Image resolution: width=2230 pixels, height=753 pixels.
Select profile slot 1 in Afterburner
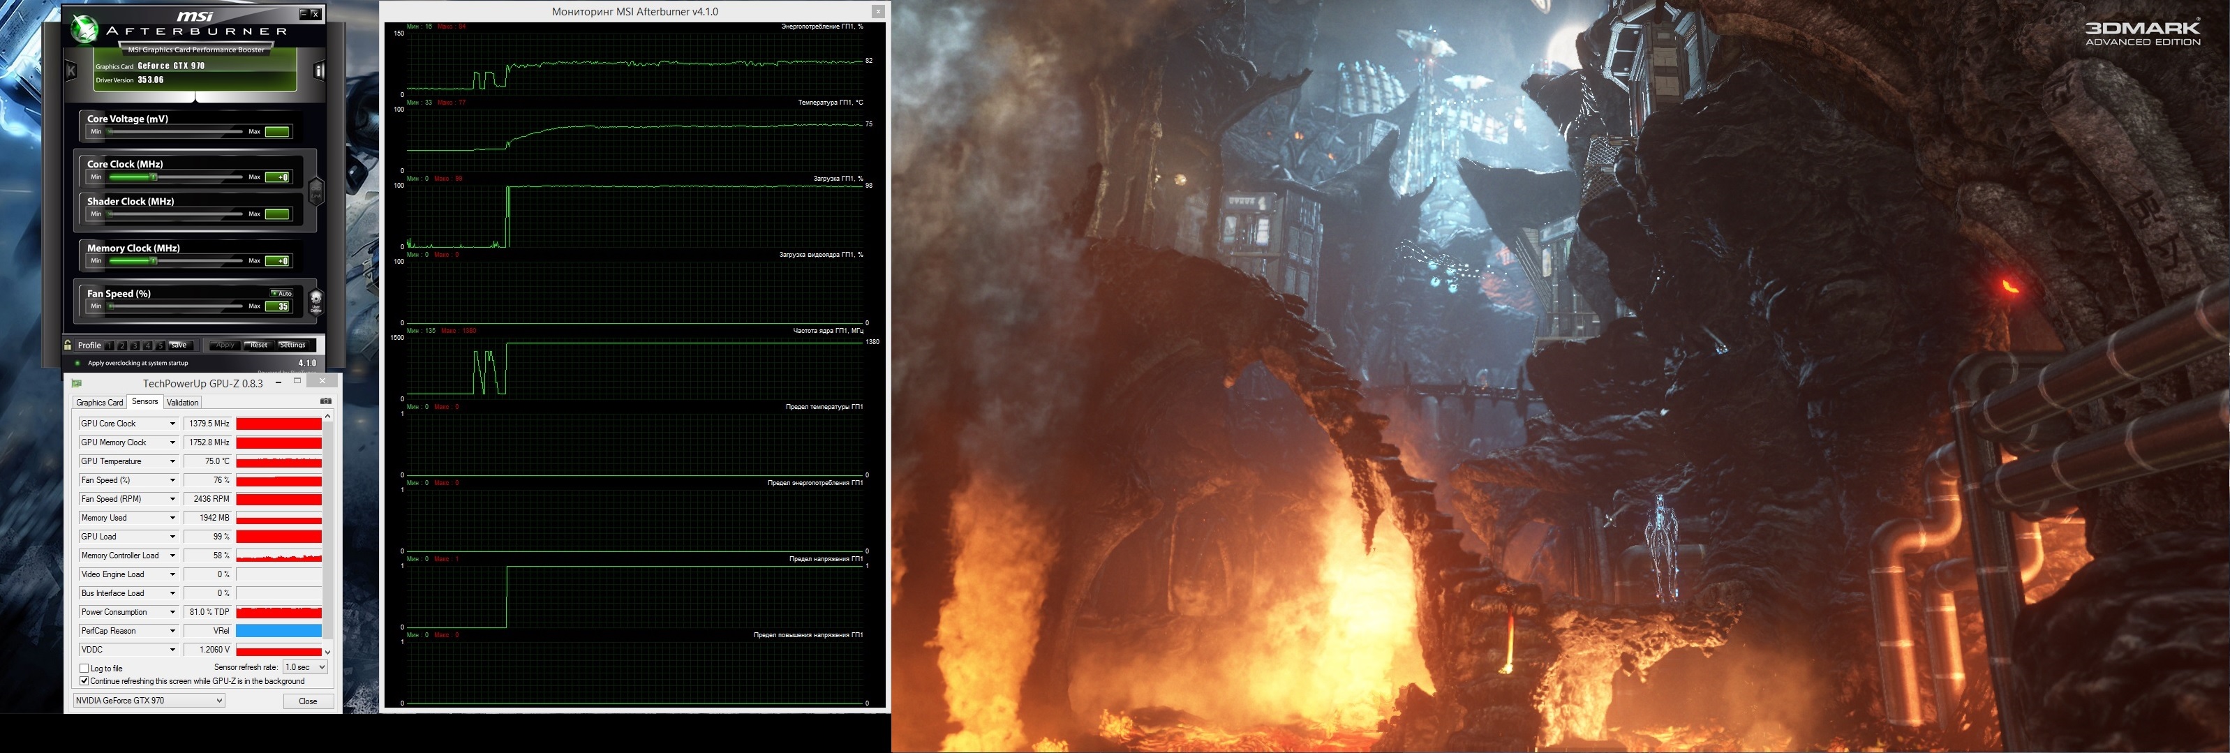tap(110, 345)
